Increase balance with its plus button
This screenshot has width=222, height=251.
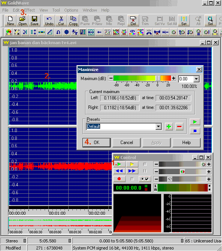pos(208,172)
